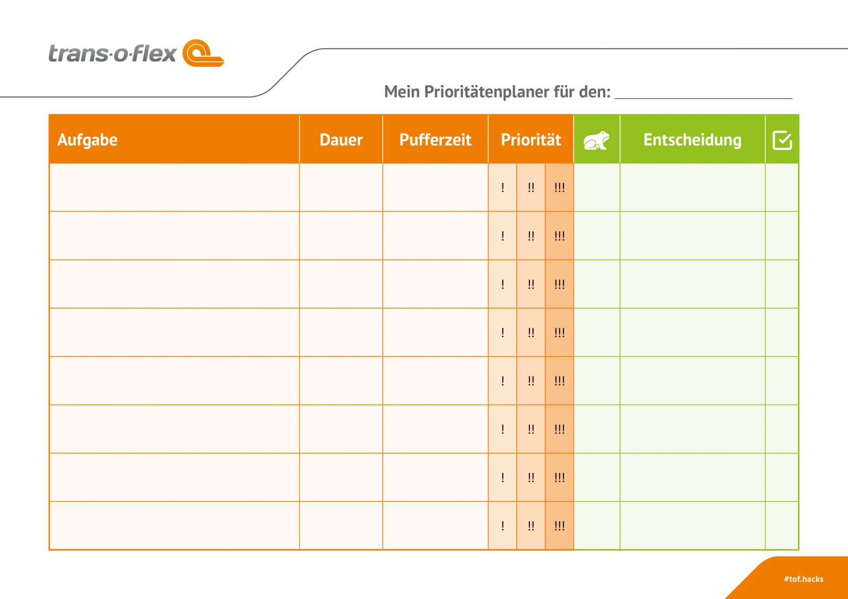Click the Pufferzeit column header
The image size is (848, 599).
tap(435, 140)
